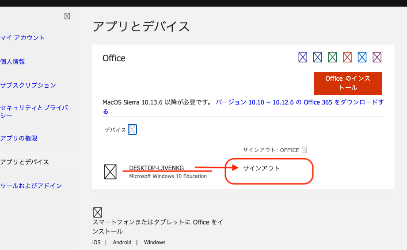This screenshot has width=407, height=250.
Task: Go to 個人情報 section
Action: [12, 62]
